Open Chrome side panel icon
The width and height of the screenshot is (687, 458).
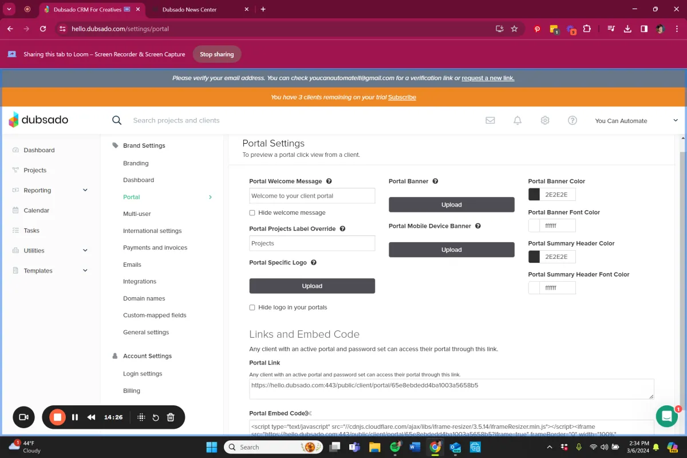tap(644, 29)
